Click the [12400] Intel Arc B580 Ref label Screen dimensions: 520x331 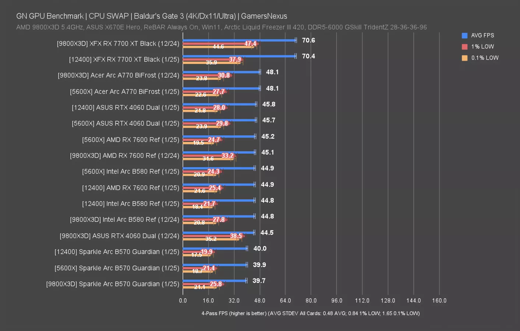pos(130,204)
